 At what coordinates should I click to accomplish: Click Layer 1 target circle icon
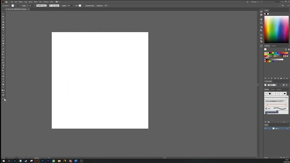pos(287,128)
